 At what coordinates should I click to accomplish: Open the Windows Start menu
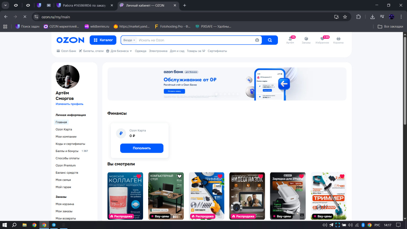pyautogui.click(x=5, y=225)
